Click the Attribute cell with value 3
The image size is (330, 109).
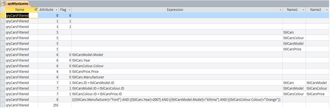coord(48,27)
